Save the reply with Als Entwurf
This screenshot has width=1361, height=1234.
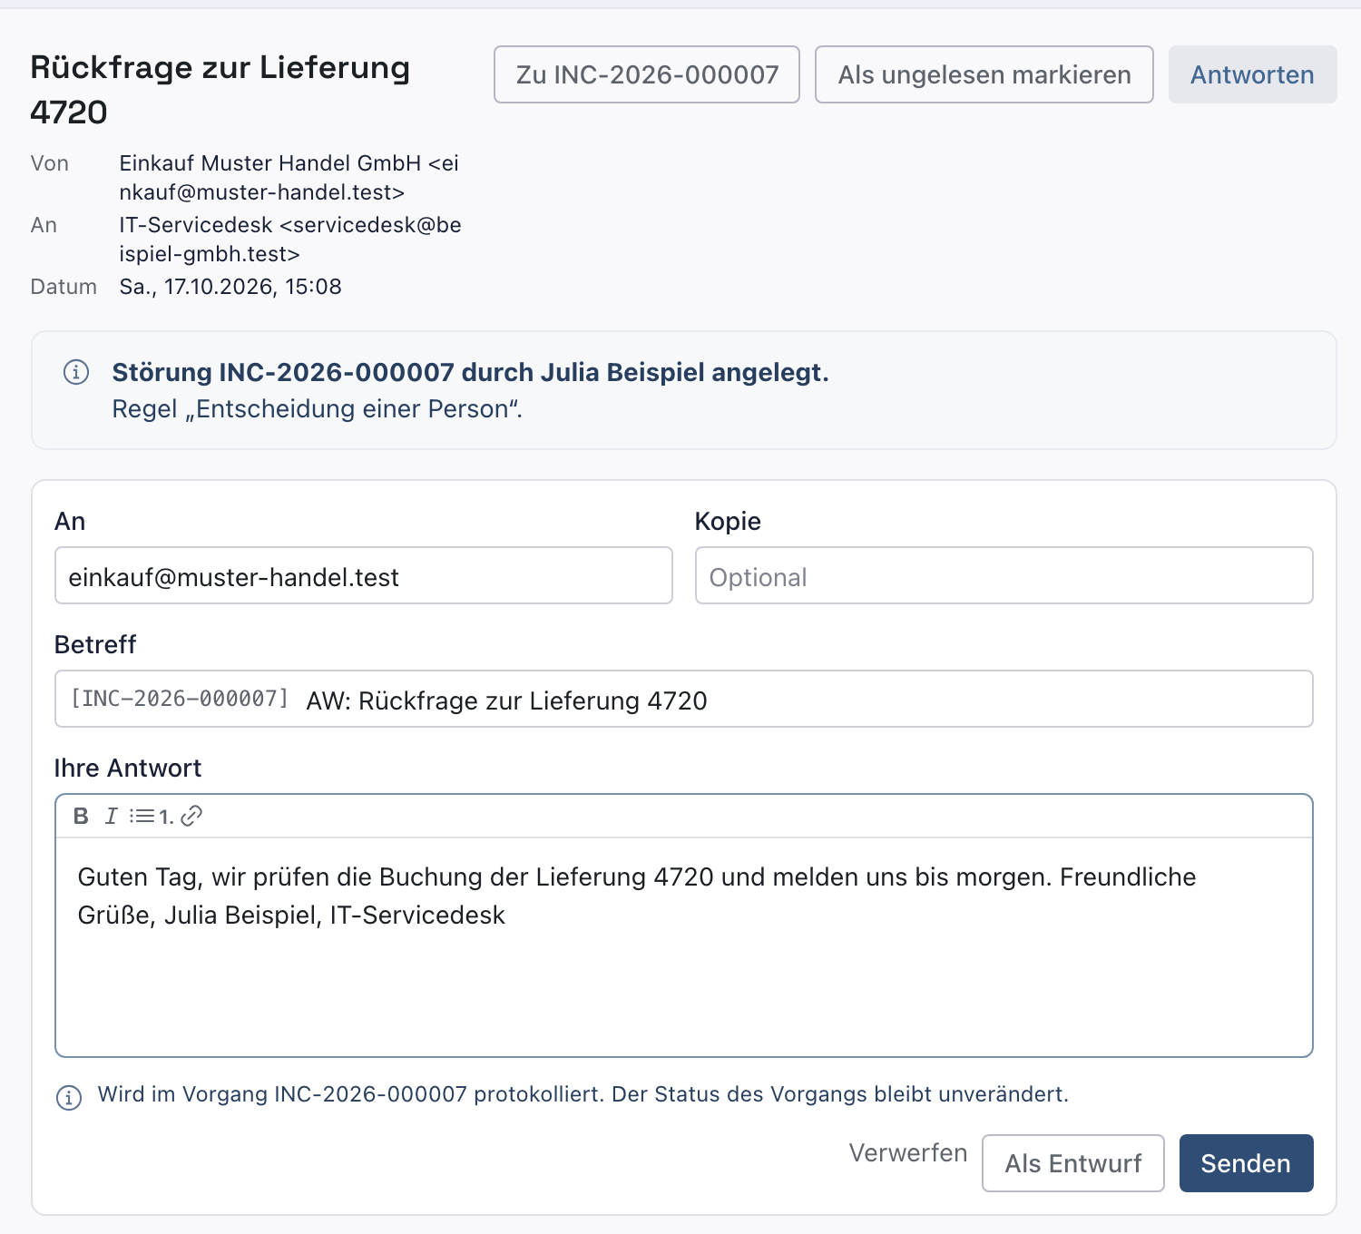pos(1073,1163)
